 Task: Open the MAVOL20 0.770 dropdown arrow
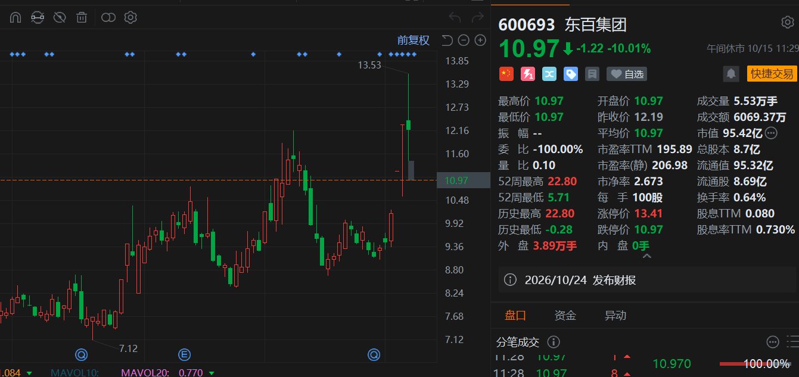[213, 373]
